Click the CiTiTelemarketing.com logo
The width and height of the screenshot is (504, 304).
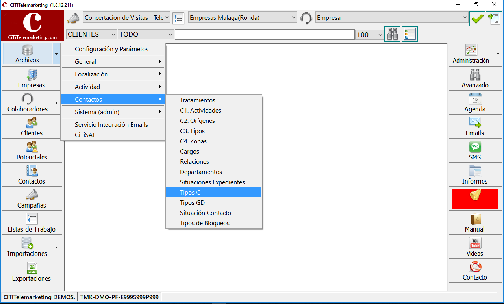coord(32,26)
